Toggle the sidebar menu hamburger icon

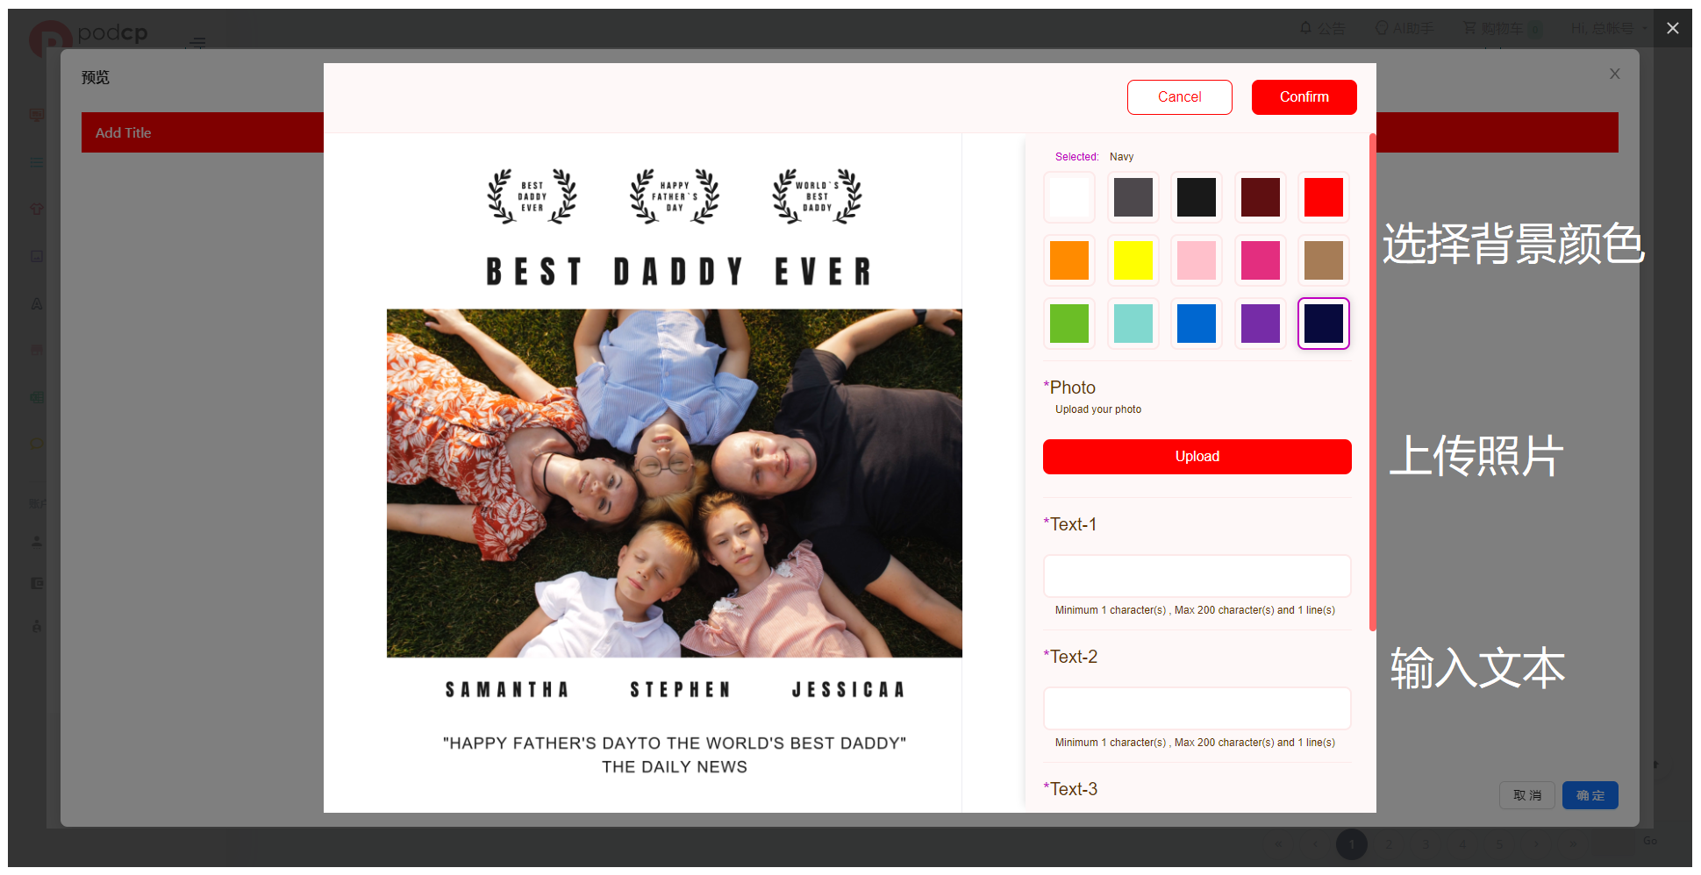pos(197,42)
